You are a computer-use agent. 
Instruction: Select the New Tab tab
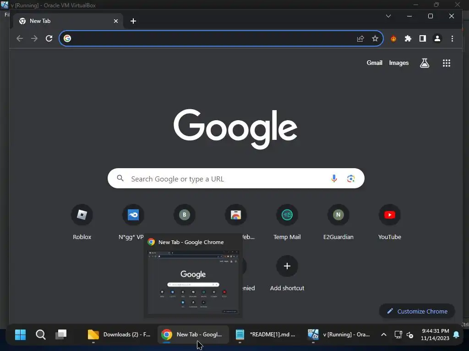click(68, 21)
